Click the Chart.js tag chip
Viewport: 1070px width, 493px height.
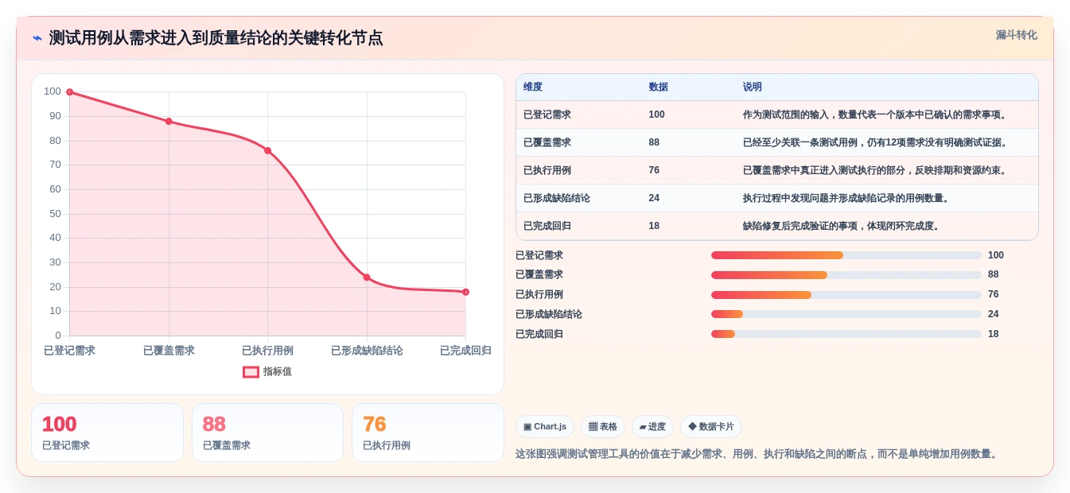click(x=545, y=427)
